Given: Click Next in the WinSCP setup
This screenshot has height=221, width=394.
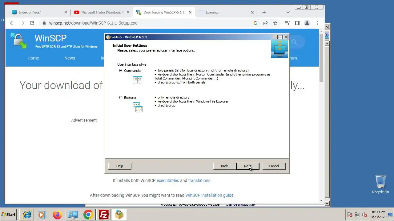Looking at the screenshot, I should pyautogui.click(x=248, y=166).
